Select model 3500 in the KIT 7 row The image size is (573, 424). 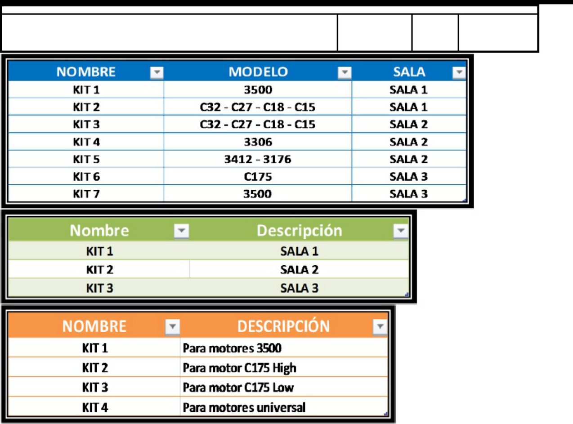258,194
